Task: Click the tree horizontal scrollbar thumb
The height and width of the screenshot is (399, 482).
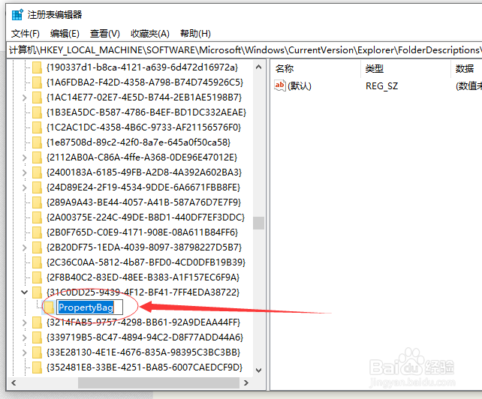Action: pos(158,382)
